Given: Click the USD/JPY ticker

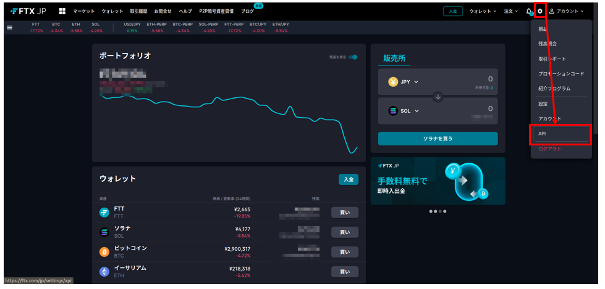Looking at the screenshot, I should [x=132, y=27].
